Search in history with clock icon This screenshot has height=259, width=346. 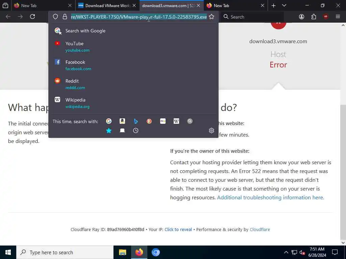click(136, 131)
